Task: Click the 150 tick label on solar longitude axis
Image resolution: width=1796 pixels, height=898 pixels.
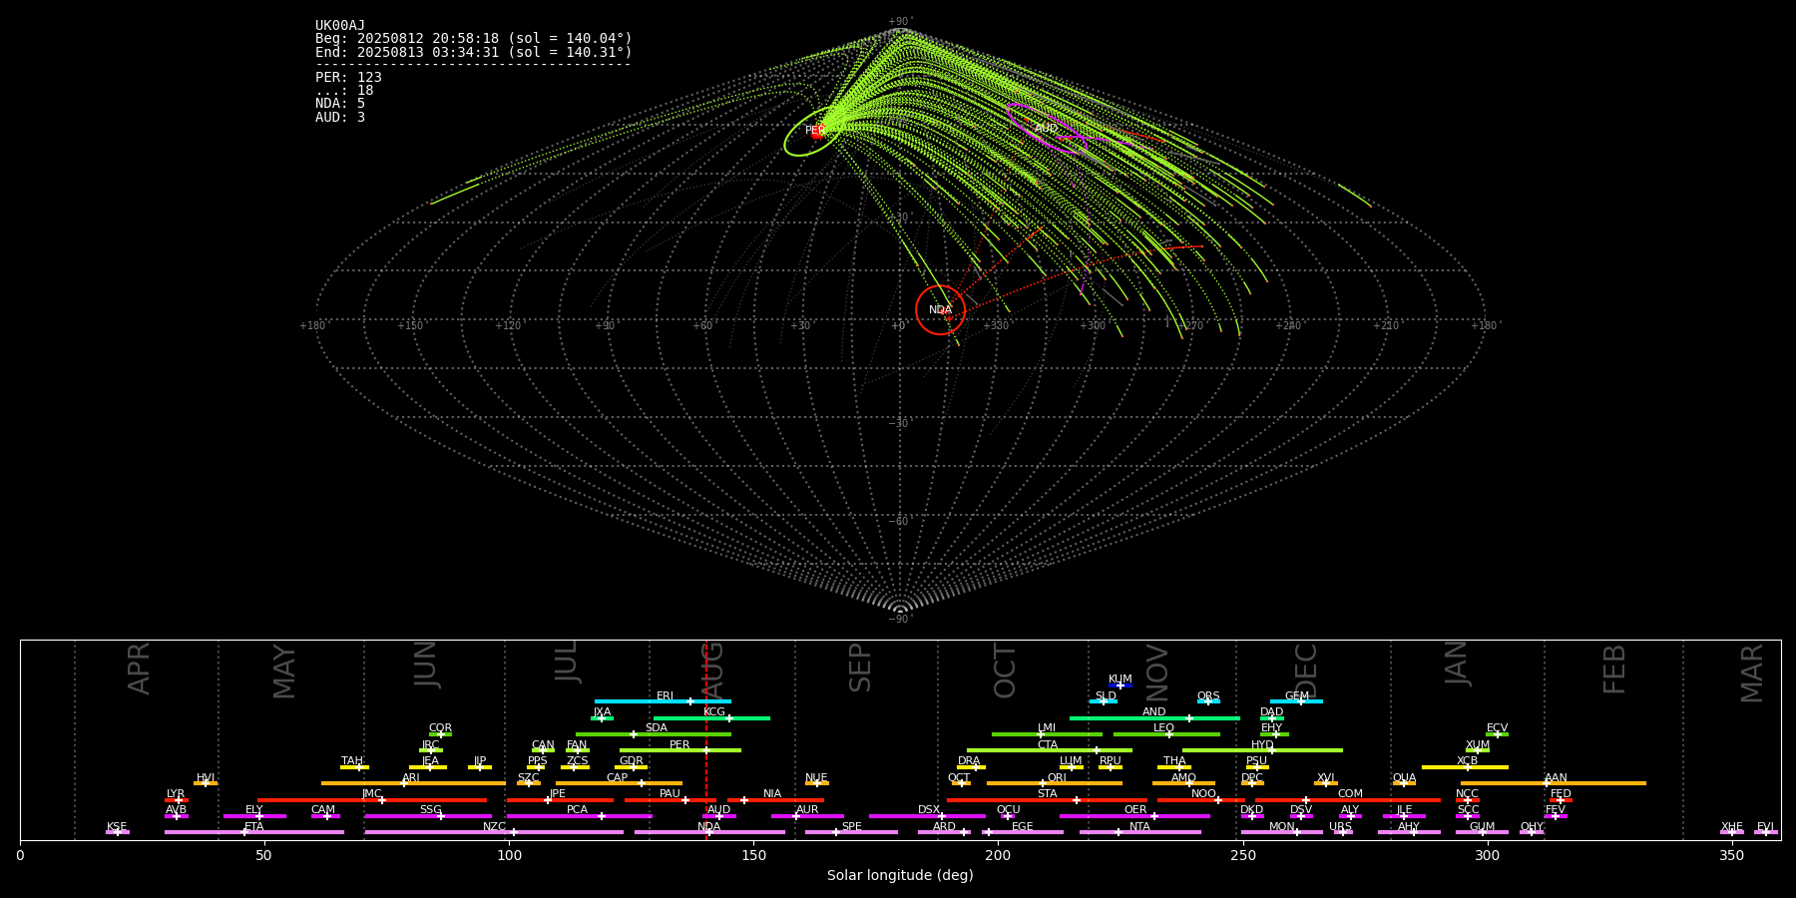Action: 753,855
